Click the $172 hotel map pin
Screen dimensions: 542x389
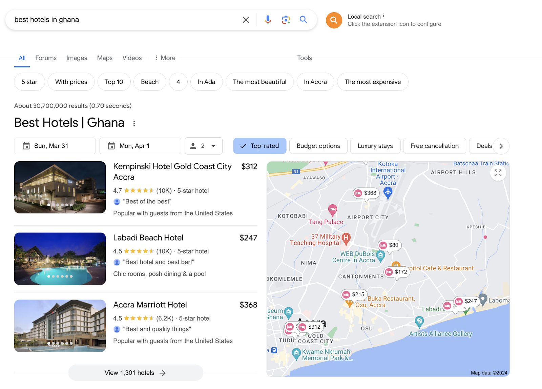[397, 272]
